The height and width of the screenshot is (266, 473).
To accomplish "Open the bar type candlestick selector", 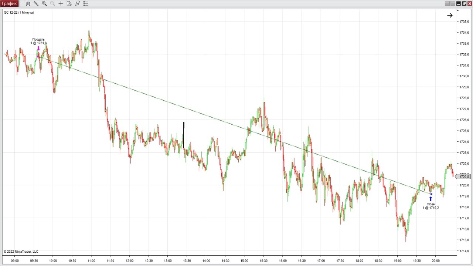I will [x=28, y=4].
